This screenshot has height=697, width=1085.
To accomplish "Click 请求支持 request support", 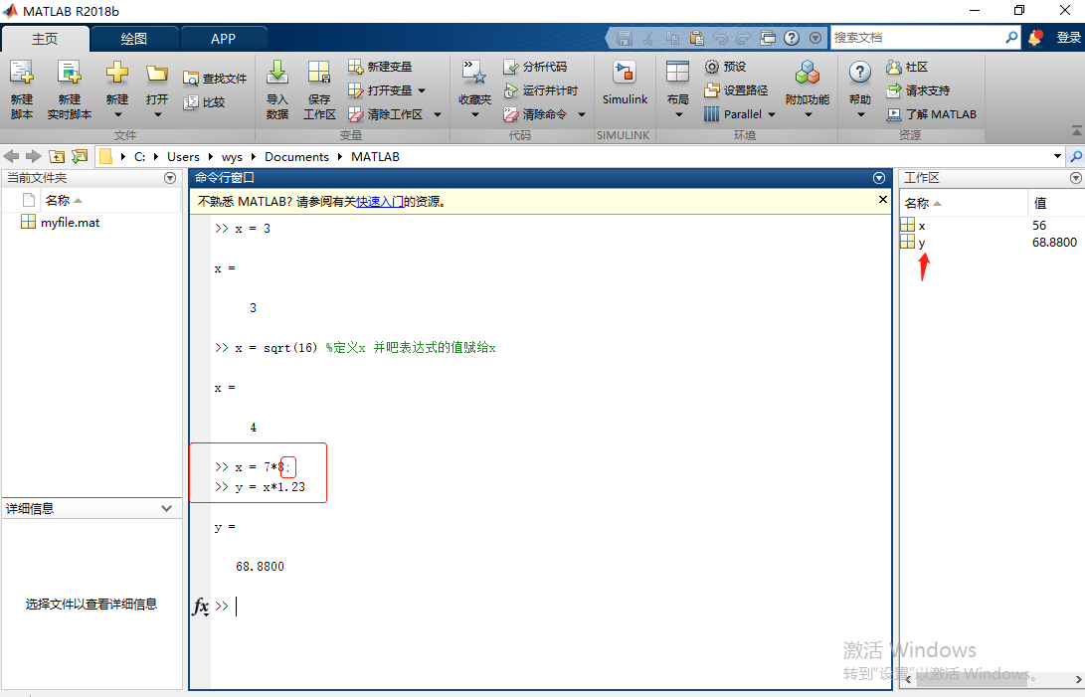I will click(x=918, y=90).
